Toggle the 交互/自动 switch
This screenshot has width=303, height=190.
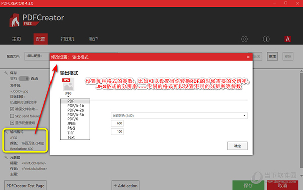click(24, 79)
